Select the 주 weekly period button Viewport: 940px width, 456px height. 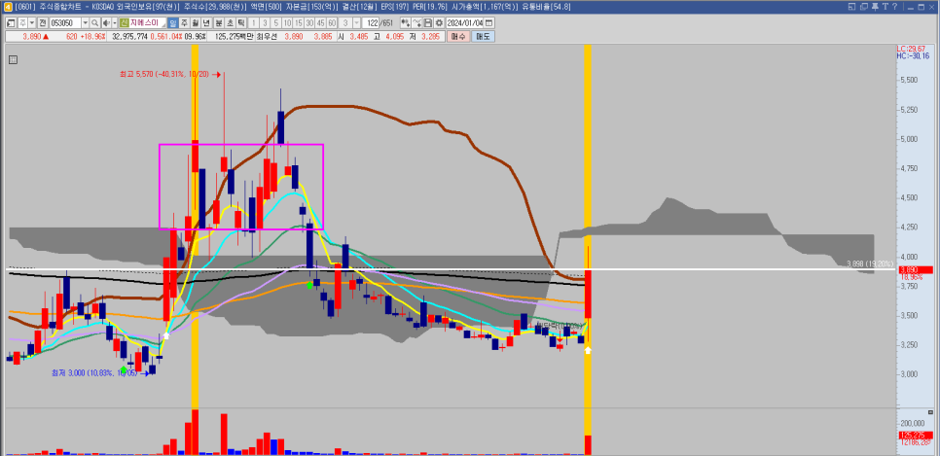tap(184, 22)
